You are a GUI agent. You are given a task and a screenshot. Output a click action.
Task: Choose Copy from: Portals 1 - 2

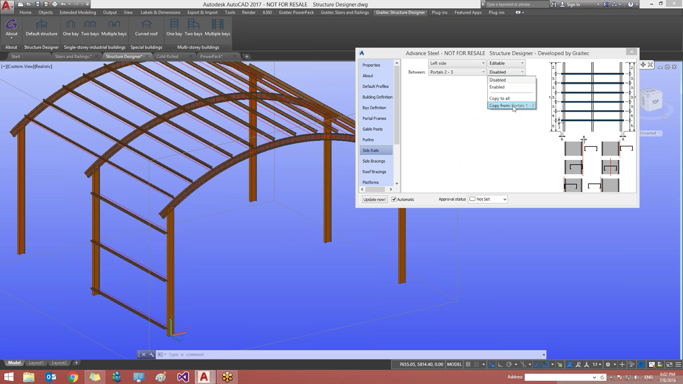(x=511, y=105)
